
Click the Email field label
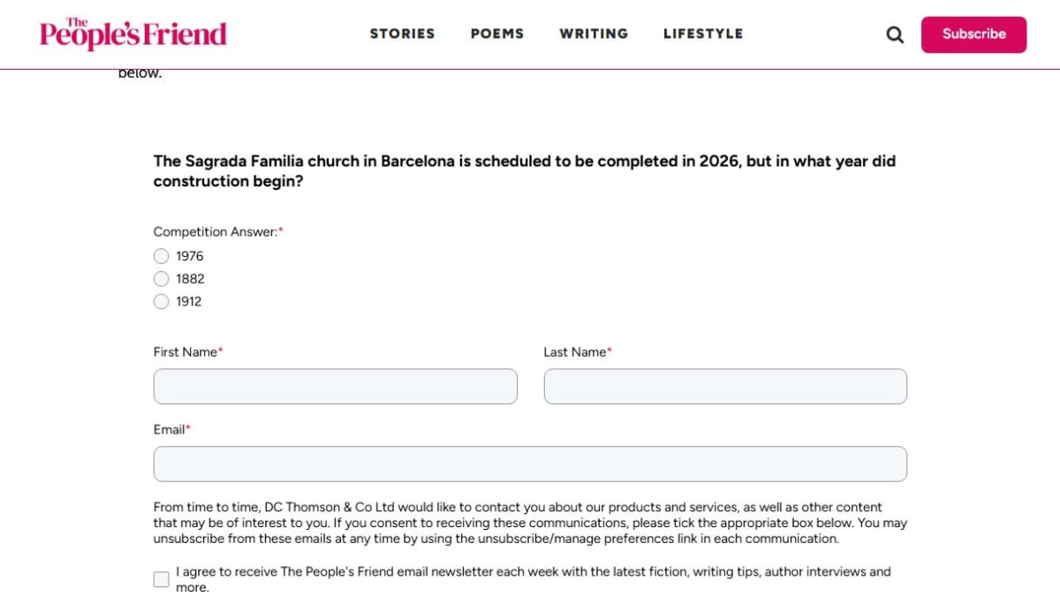169,430
